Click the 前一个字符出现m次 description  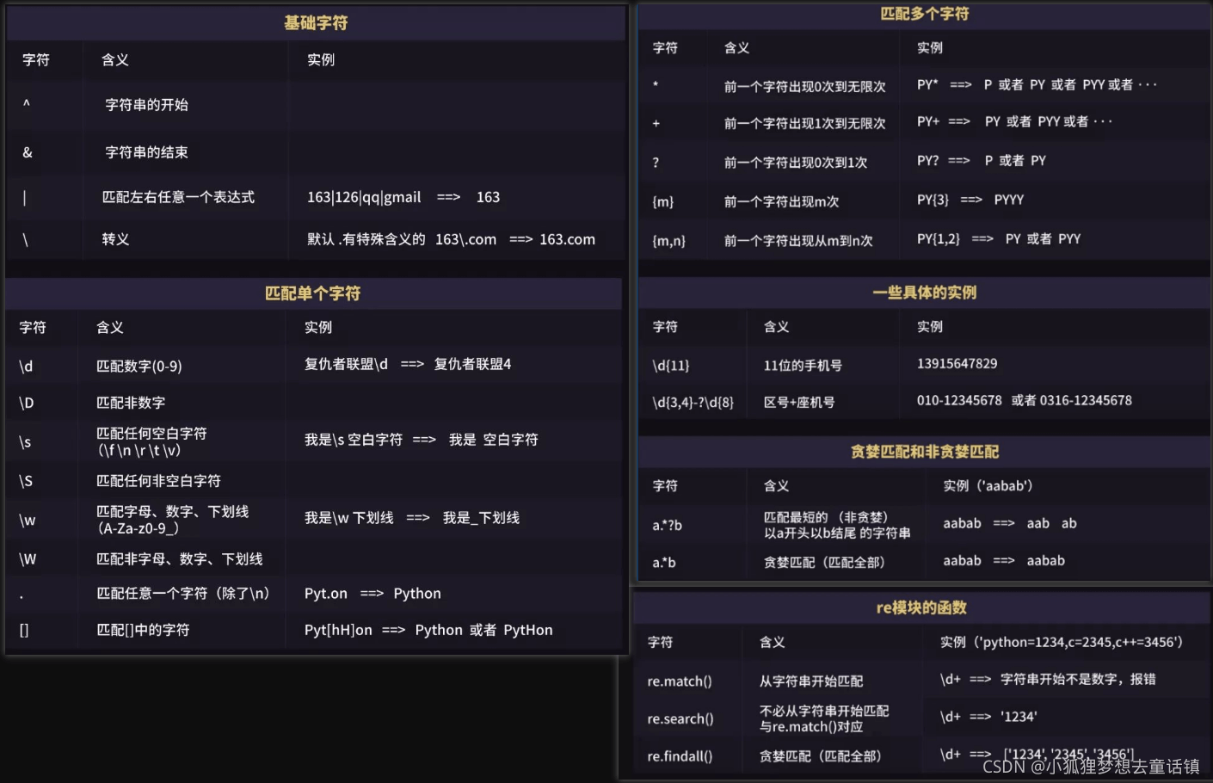(x=781, y=202)
